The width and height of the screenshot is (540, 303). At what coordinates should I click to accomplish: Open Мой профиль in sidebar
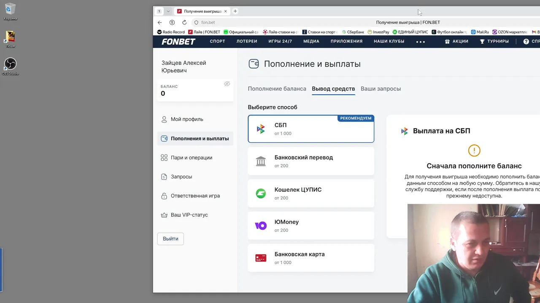coord(195,119)
